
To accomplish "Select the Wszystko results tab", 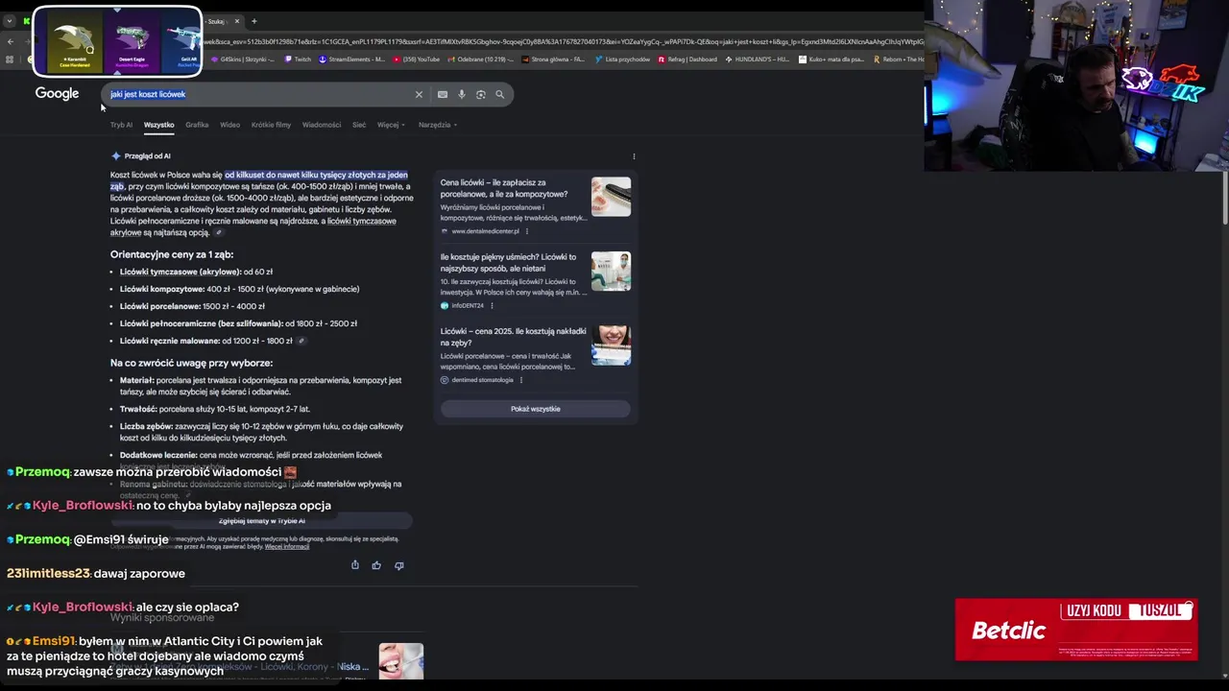I will (x=158, y=125).
